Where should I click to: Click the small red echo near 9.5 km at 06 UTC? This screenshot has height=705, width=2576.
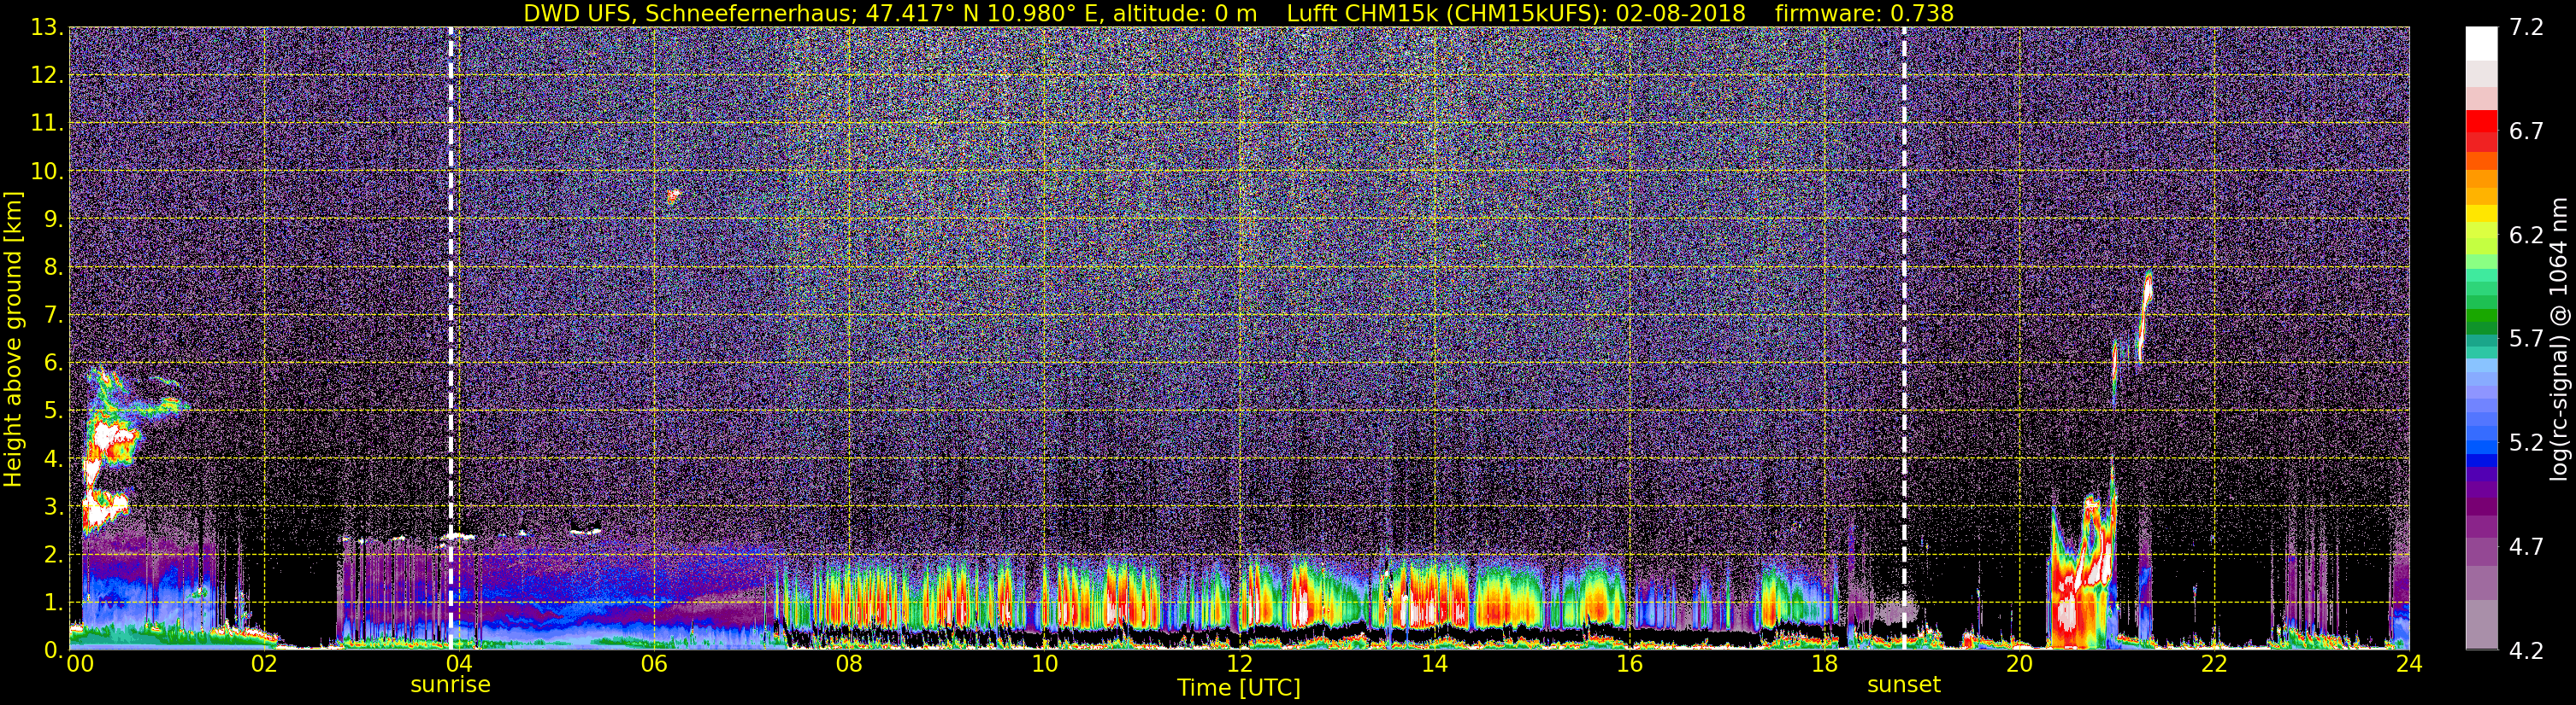click(x=673, y=195)
